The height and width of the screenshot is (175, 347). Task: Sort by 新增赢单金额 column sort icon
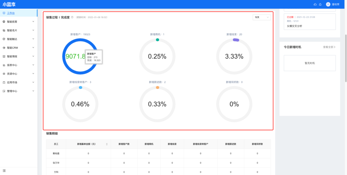(107, 144)
